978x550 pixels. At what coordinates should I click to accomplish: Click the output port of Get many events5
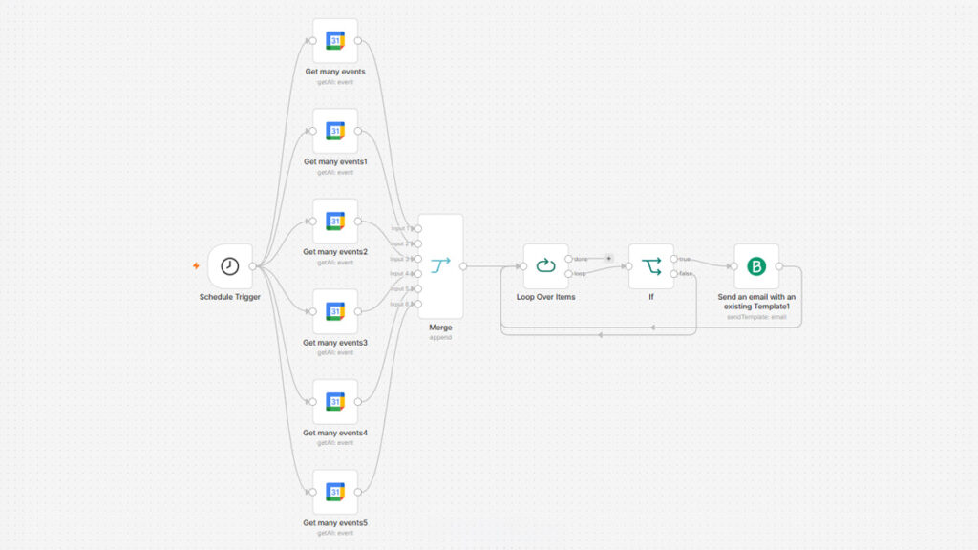coord(358,492)
